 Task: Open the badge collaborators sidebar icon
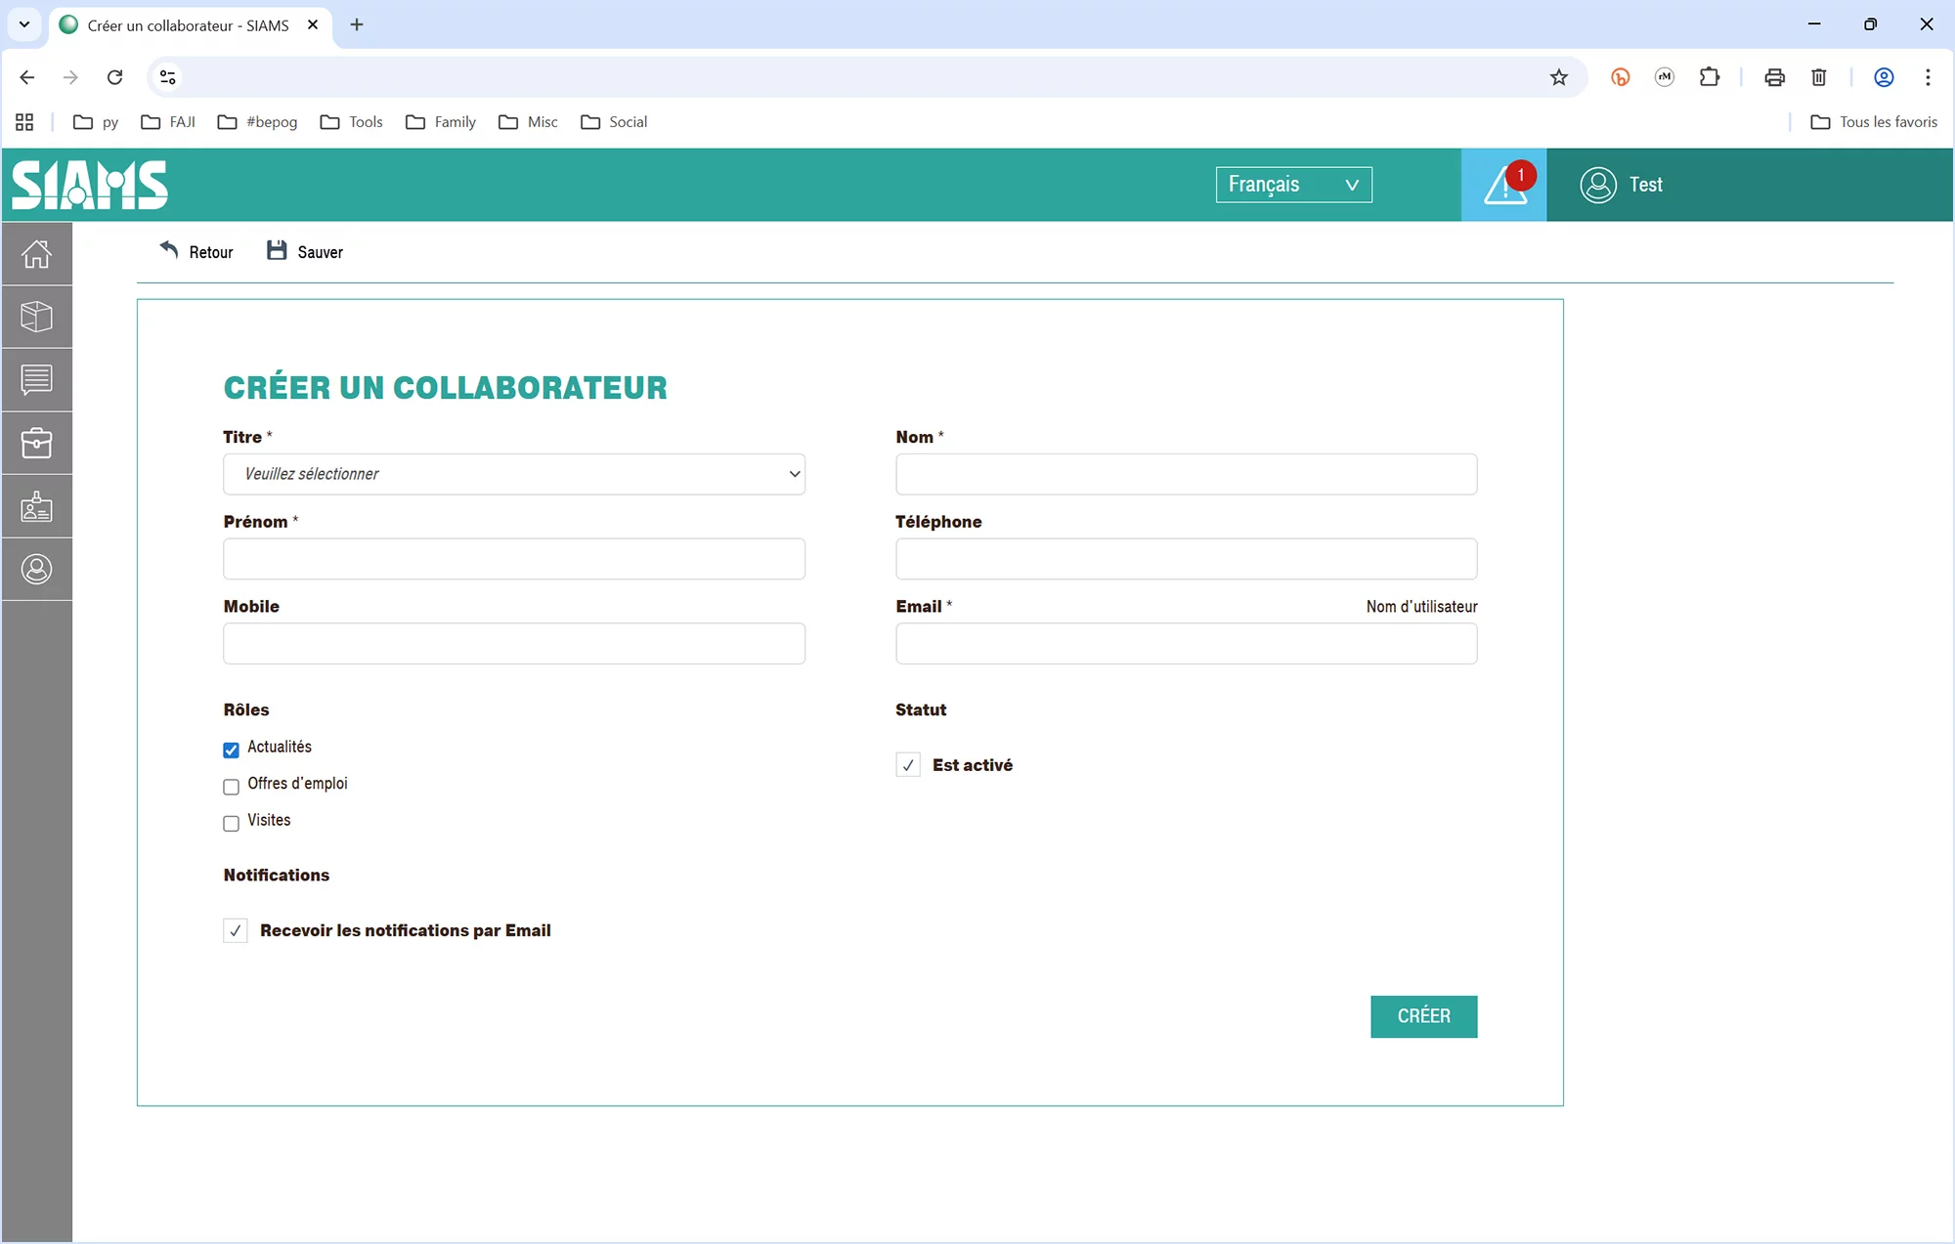click(36, 506)
